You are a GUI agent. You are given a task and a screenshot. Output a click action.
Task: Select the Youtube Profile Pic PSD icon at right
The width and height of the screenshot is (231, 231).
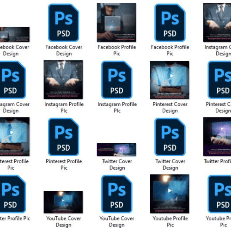tap(219, 194)
